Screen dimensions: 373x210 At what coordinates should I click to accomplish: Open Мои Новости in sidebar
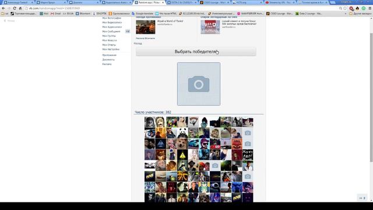pyautogui.click(x=110, y=40)
